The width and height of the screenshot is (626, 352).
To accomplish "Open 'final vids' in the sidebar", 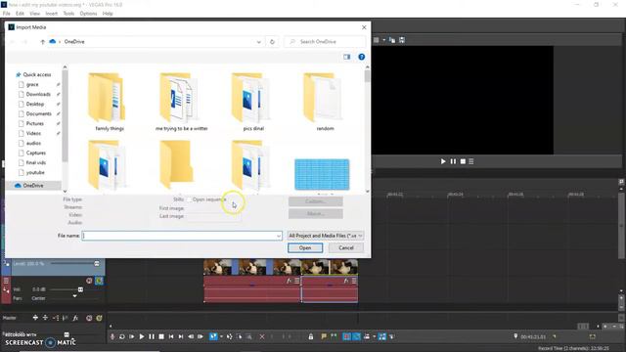I will click(35, 163).
